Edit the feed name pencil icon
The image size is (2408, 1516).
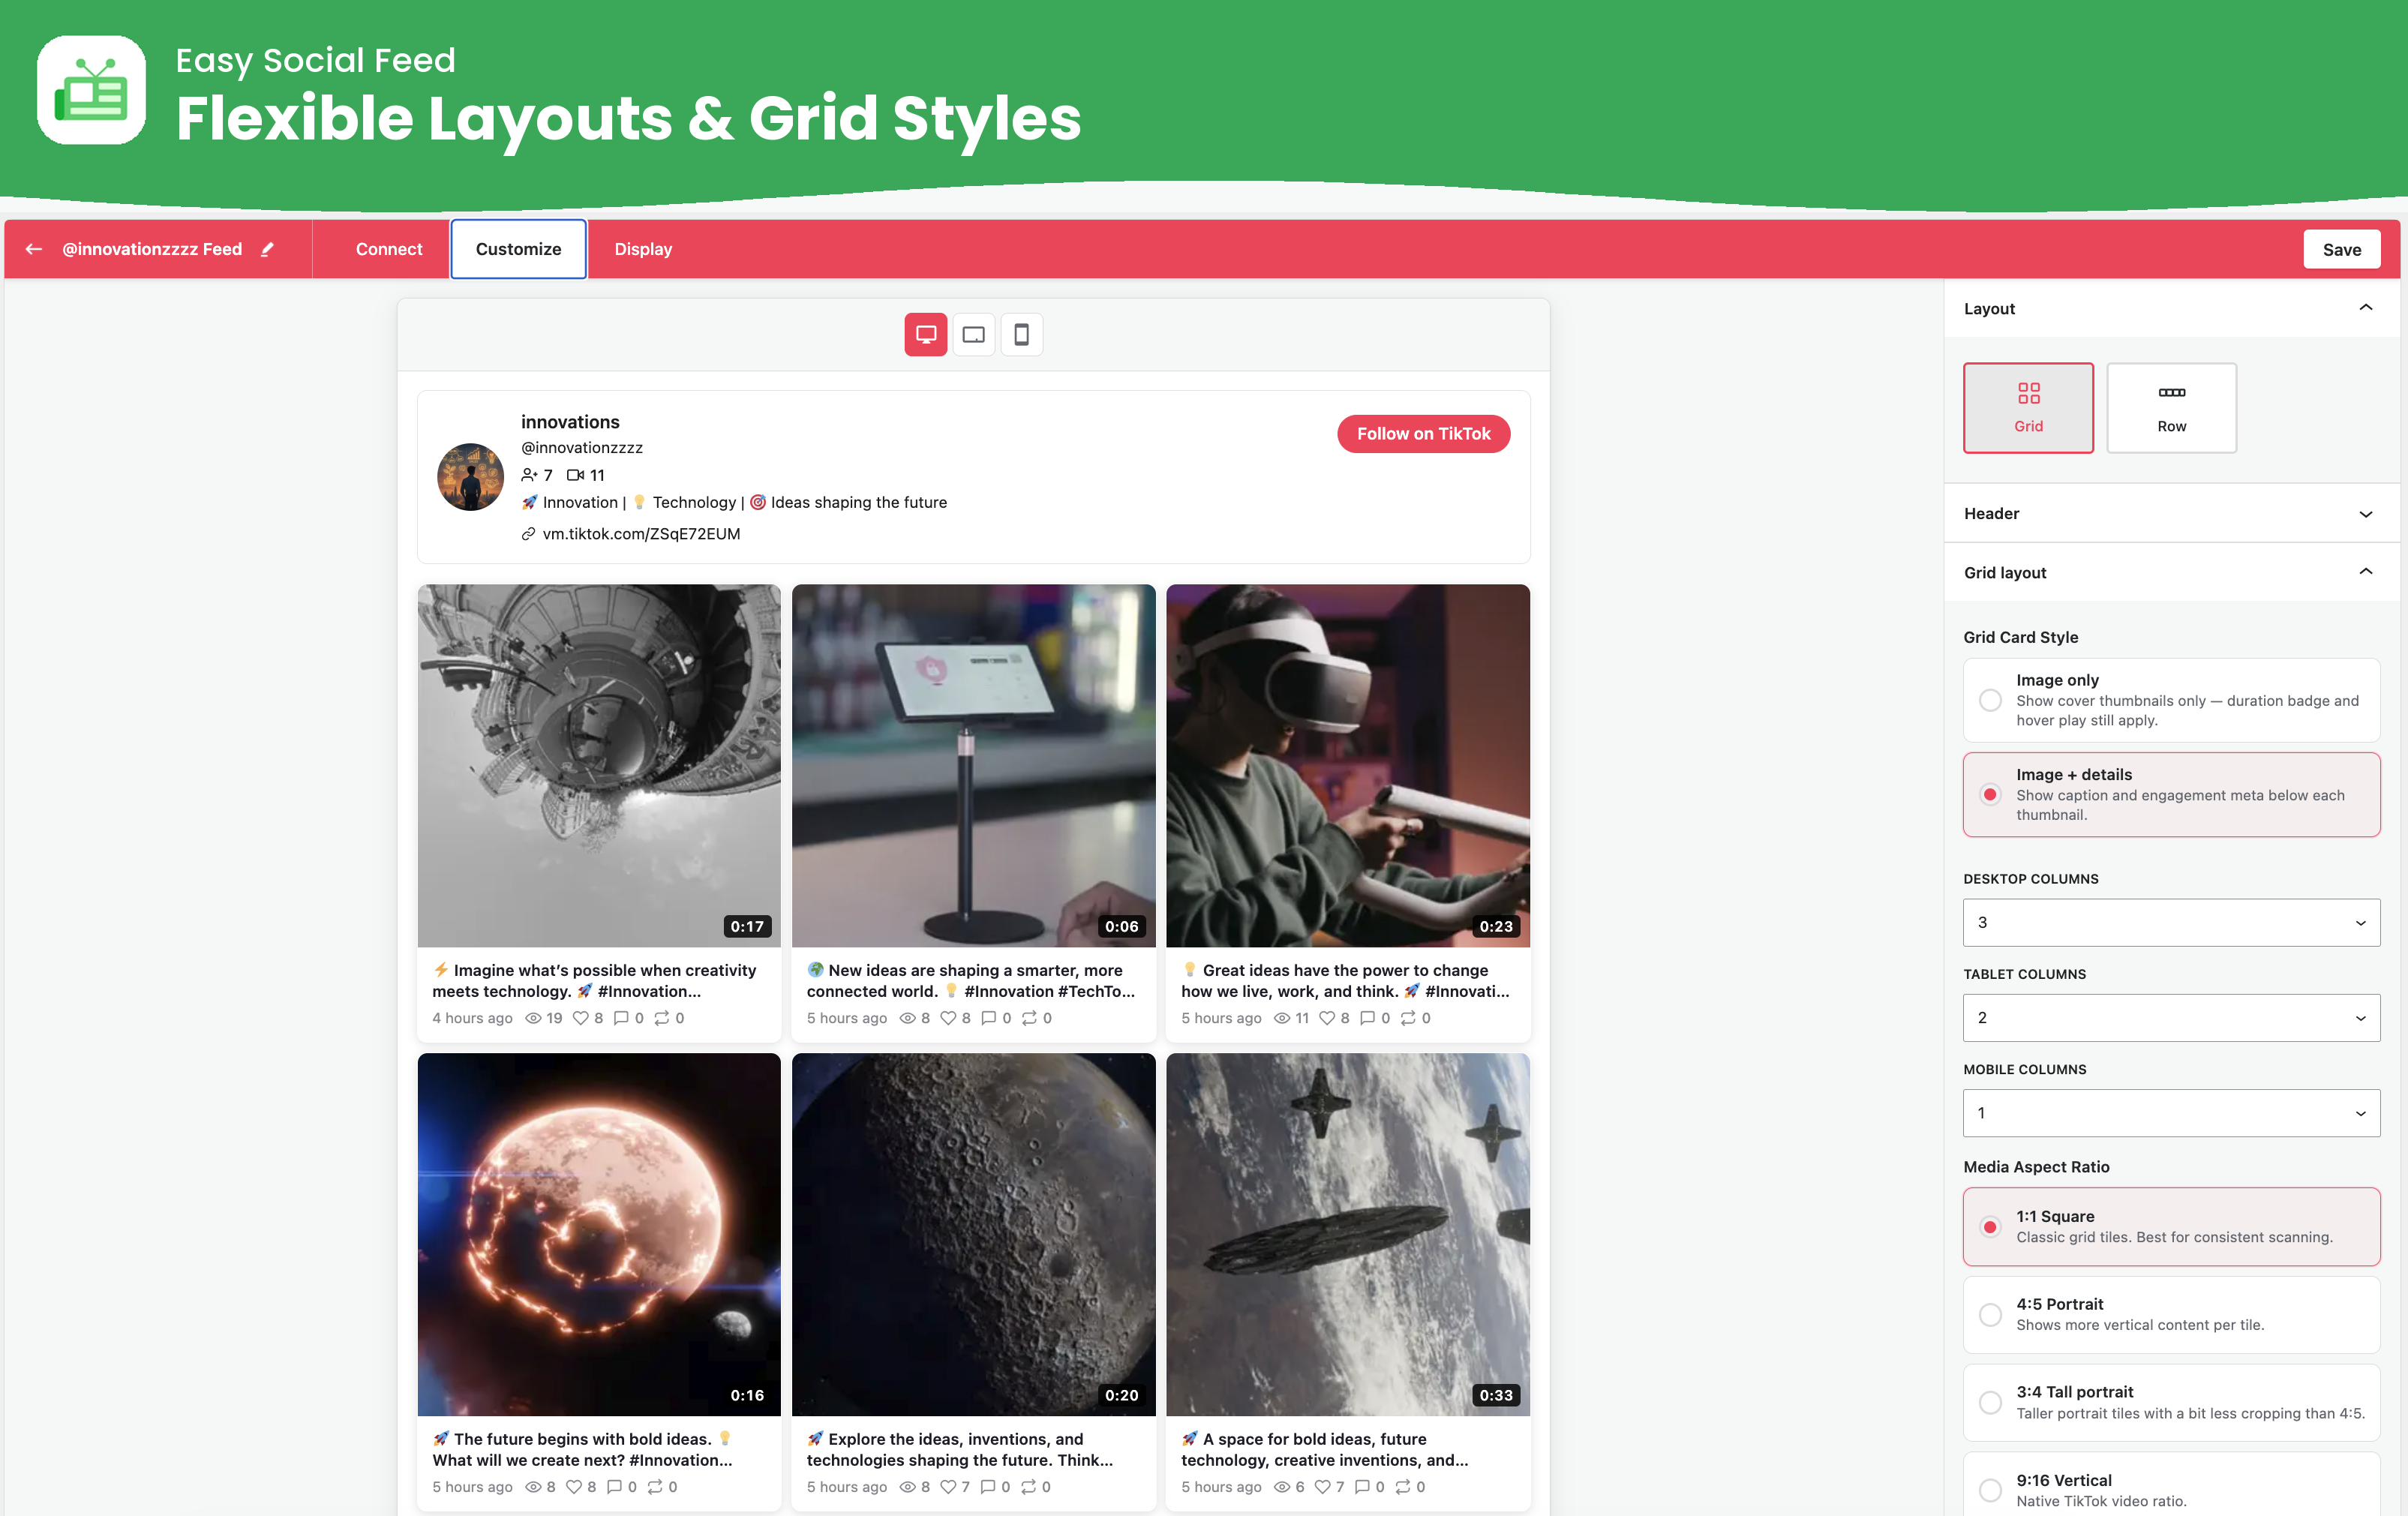[x=267, y=249]
